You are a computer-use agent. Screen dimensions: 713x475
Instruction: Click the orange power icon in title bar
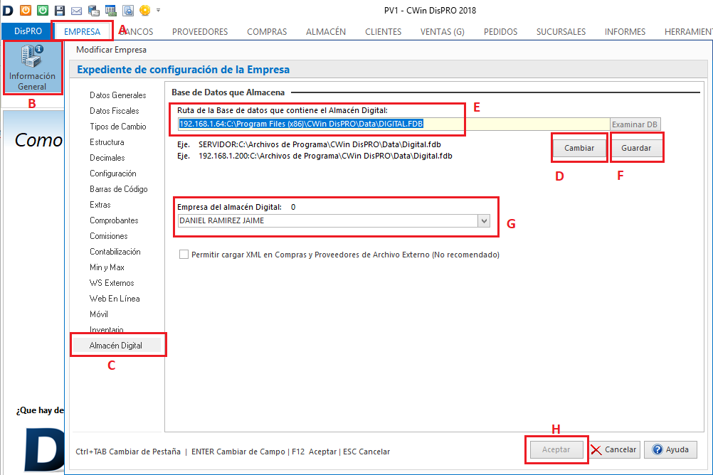[x=25, y=10]
